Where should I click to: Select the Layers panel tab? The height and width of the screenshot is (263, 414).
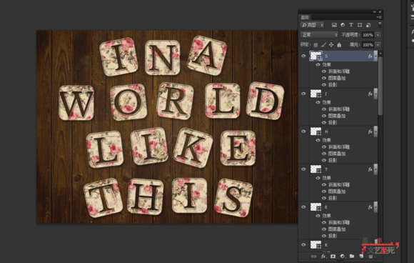305,17
